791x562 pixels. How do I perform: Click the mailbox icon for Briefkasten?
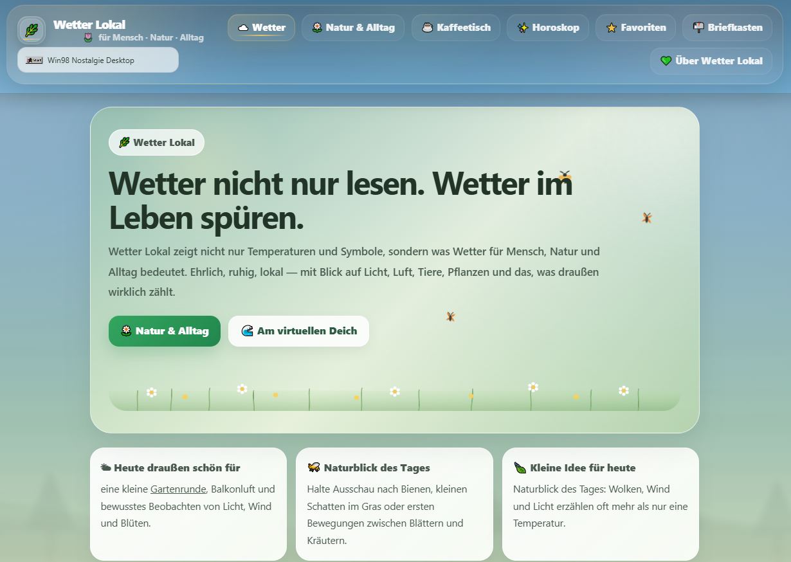[698, 27]
